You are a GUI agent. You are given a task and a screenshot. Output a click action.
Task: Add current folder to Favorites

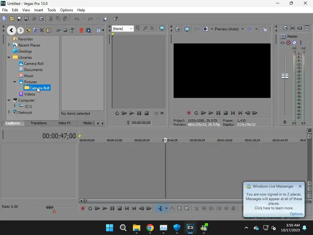(x=49, y=30)
